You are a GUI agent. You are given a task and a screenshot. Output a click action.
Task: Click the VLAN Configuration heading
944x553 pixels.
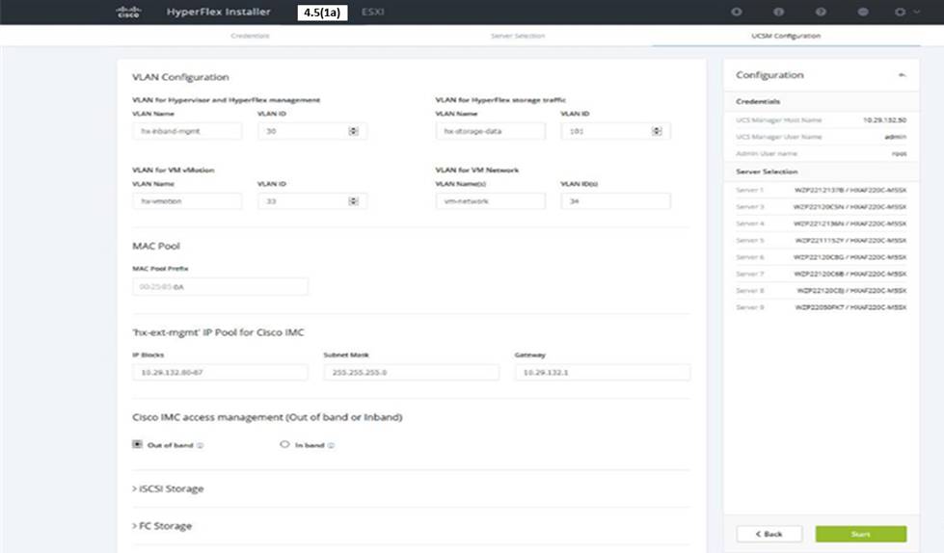pyautogui.click(x=180, y=77)
